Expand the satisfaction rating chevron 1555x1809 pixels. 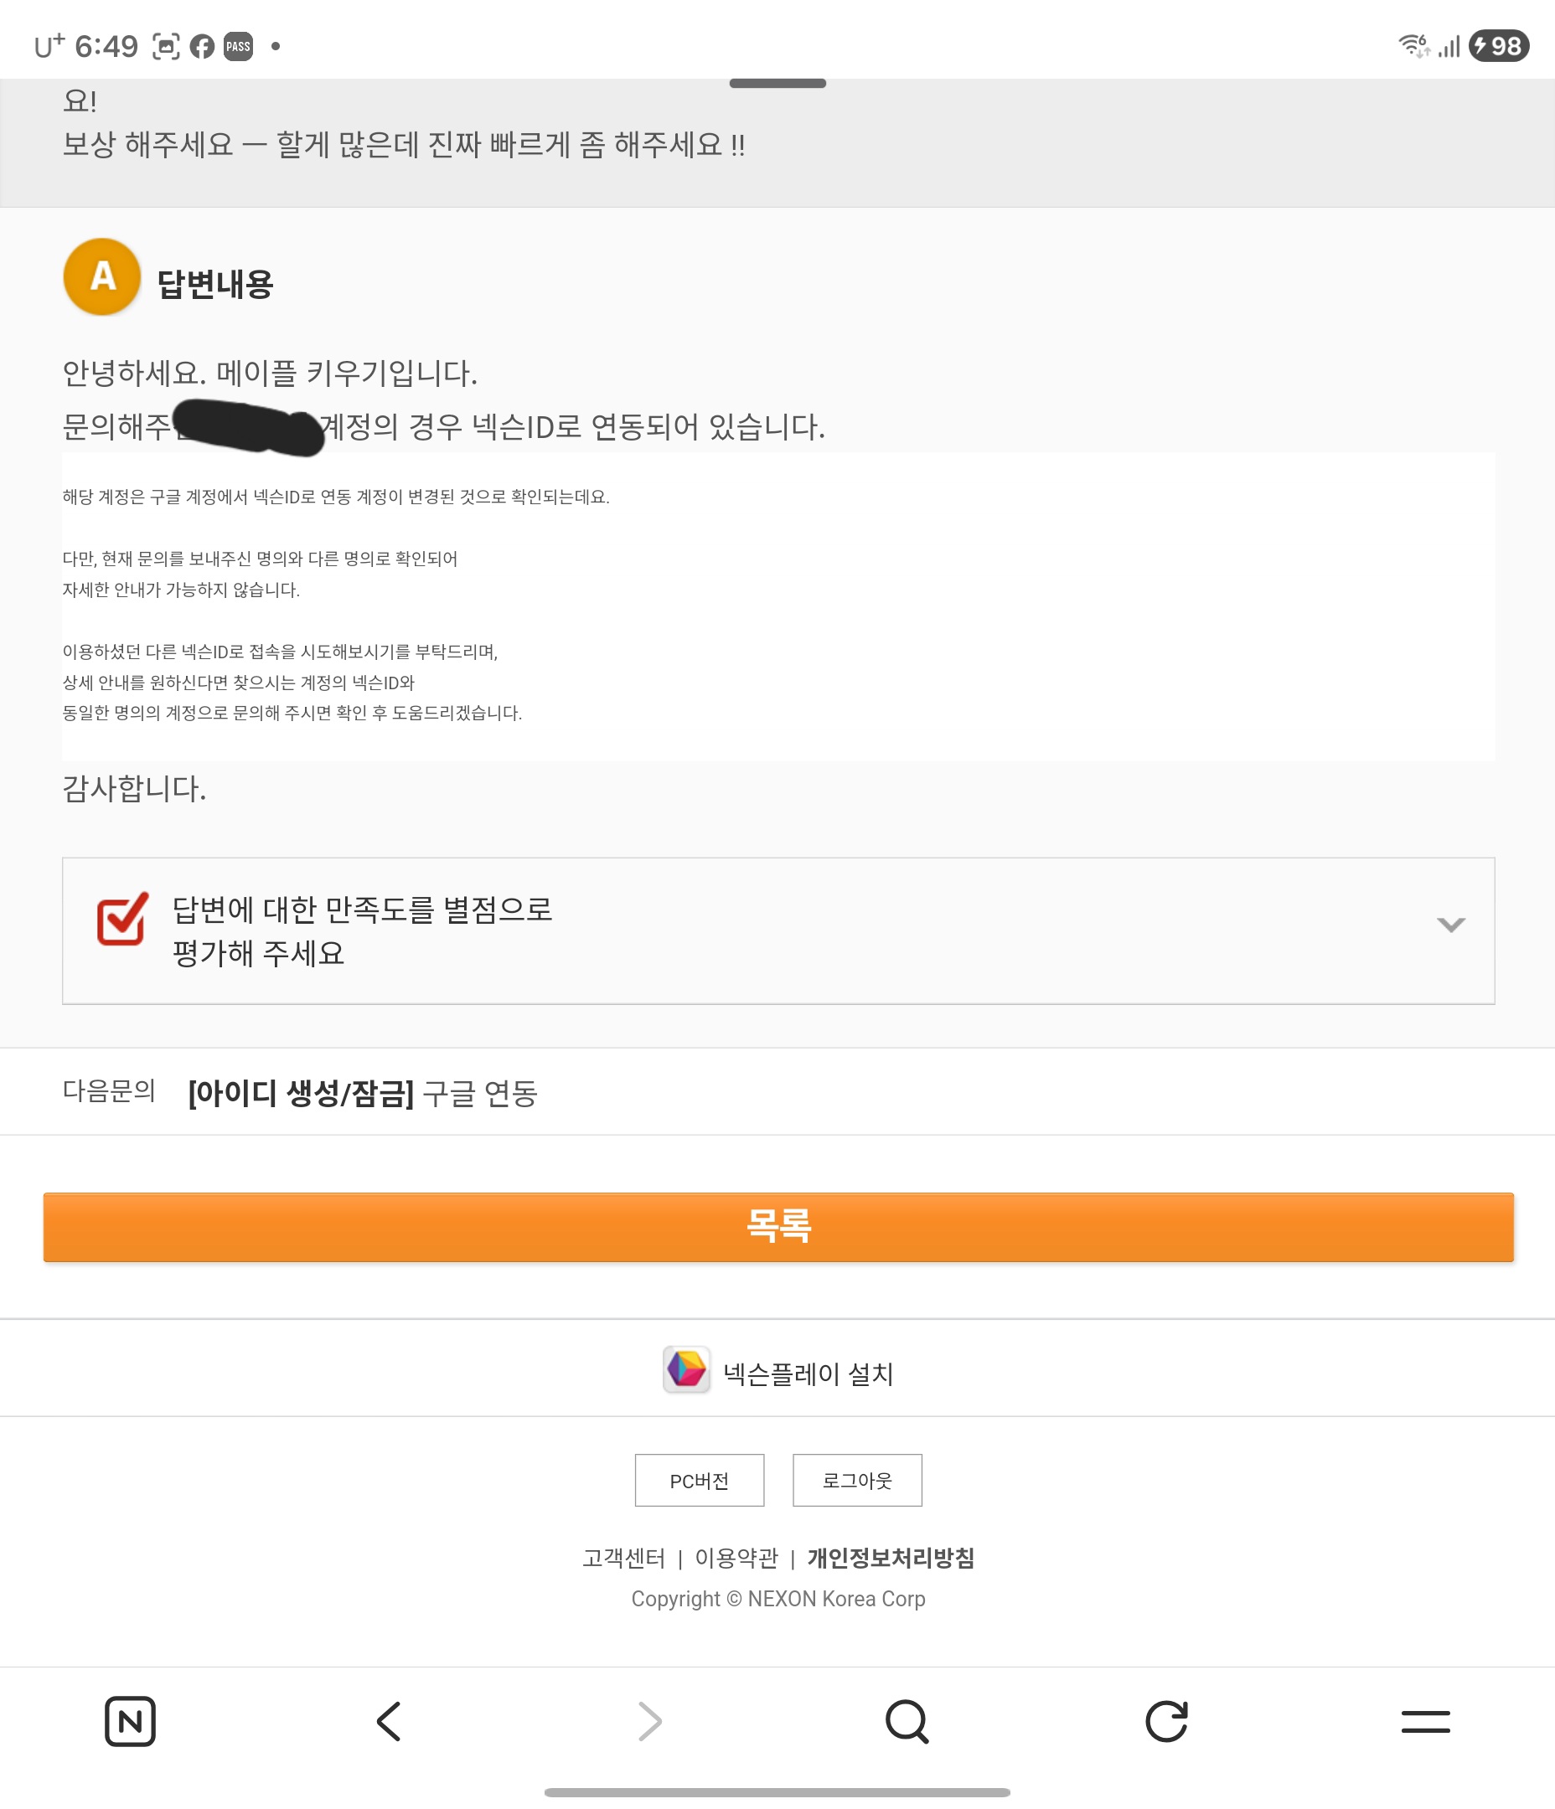pyautogui.click(x=1450, y=925)
